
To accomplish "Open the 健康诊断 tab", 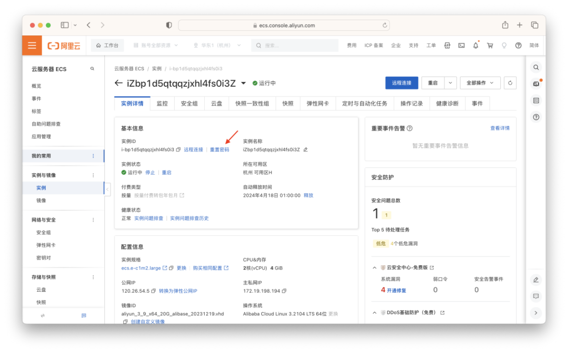I will [447, 104].
